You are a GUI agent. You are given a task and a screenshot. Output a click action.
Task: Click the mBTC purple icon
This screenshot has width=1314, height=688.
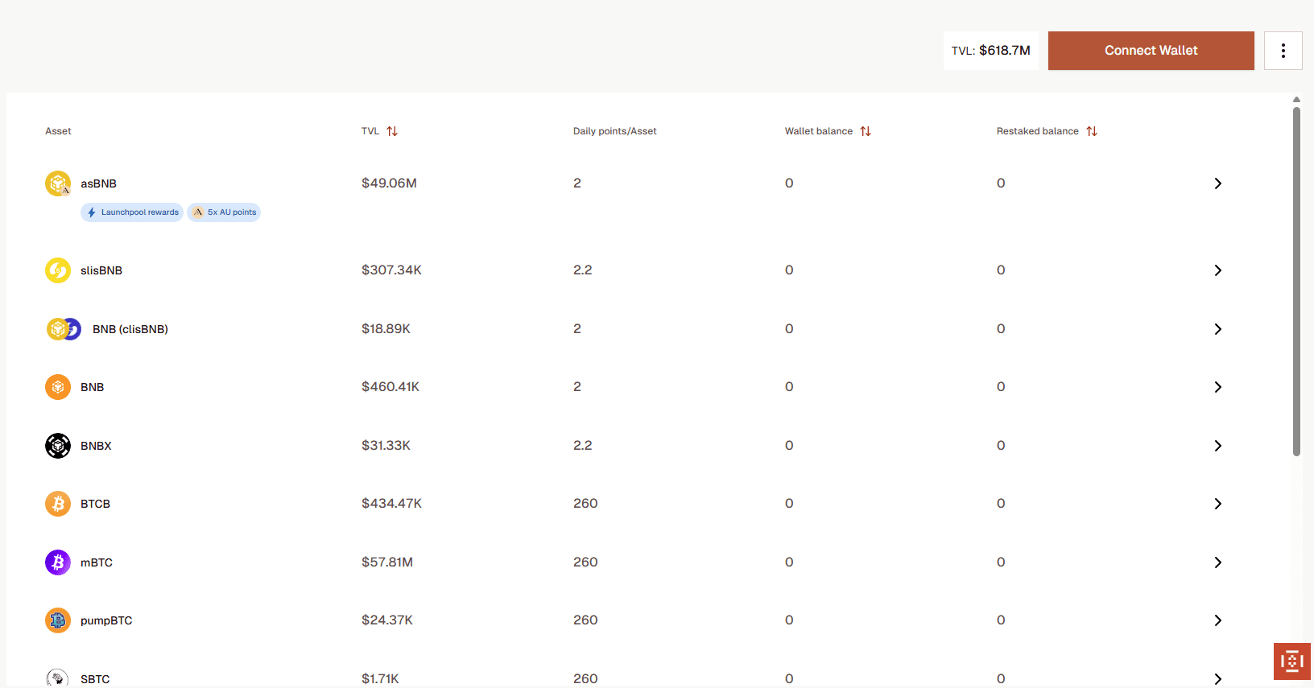(x=58, y=562)
